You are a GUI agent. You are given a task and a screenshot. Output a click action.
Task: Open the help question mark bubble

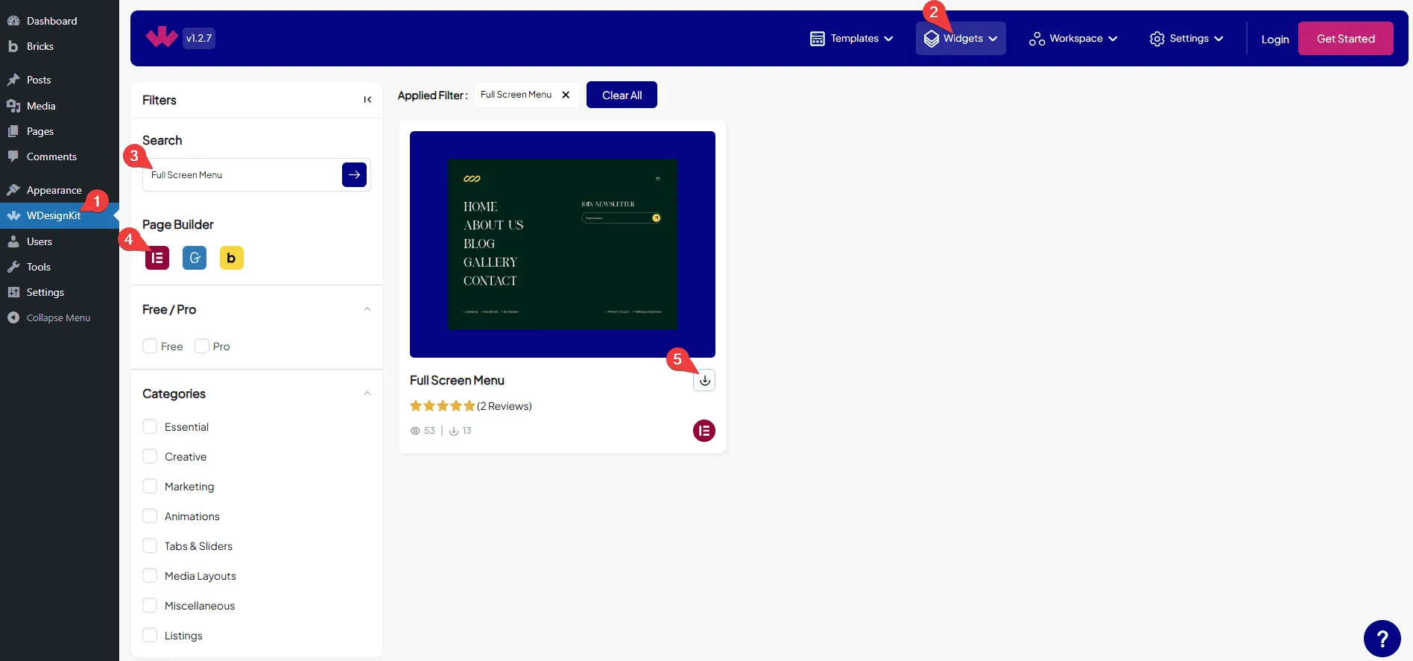[1382, 639]
